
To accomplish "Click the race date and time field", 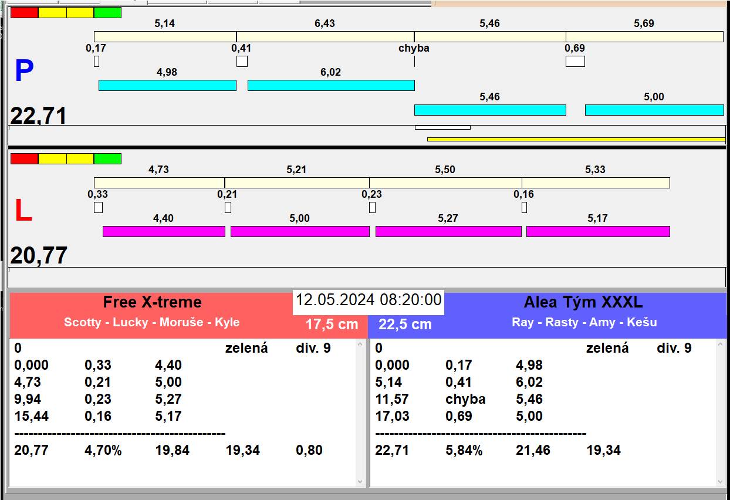I will (369, 300).
